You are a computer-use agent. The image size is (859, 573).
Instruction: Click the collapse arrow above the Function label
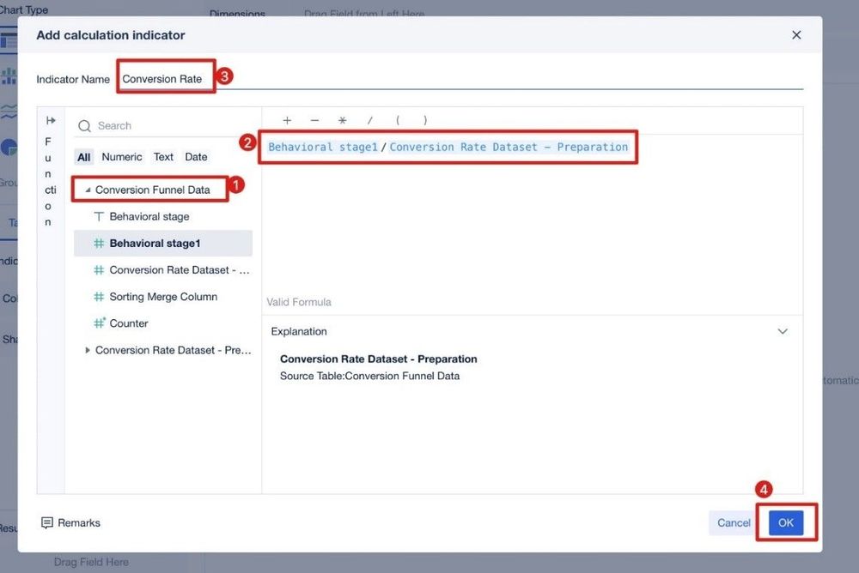pos(51,120)
